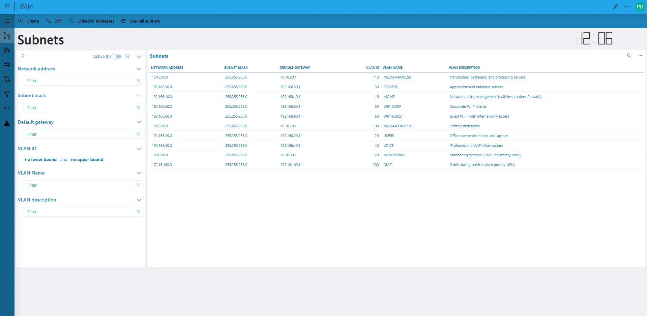
Task: Click the Edit button
Action: pyautogui.click(x=54, y=21)
